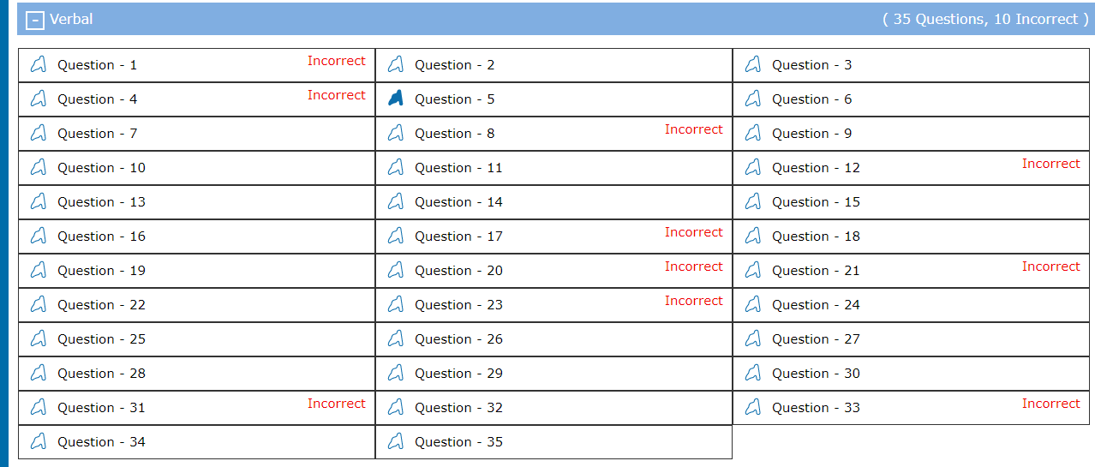Image resolution: width=1095 pixels, height=467 pixels.
Task: Click the Incorrect label on Question - 17
Action: pos(693,232)
